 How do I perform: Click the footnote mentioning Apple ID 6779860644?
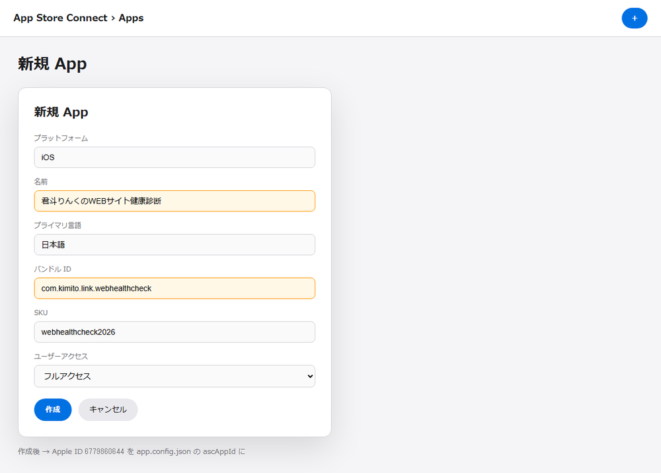click(132, 451)
